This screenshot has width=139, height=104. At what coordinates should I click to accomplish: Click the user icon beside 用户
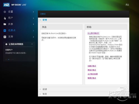tap(5, 18)
